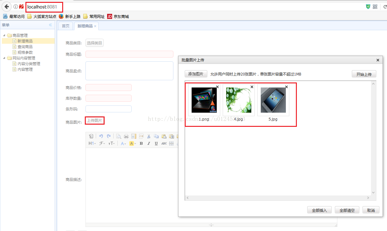This screenshot has width=387, height=231.
Task: Select the 新增商品 tab
Action: (85, 26)
